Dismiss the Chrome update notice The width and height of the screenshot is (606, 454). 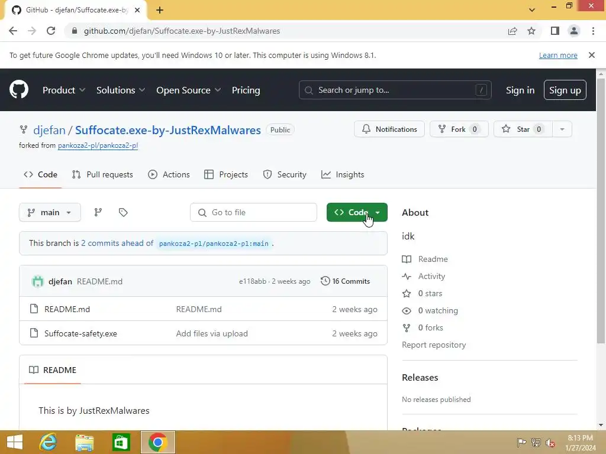[x=591, y=55]
